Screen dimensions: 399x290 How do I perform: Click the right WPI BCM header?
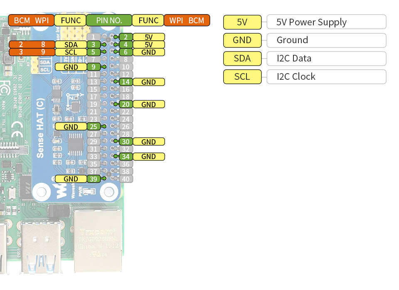pyautogui.click(x=187, y=20)
